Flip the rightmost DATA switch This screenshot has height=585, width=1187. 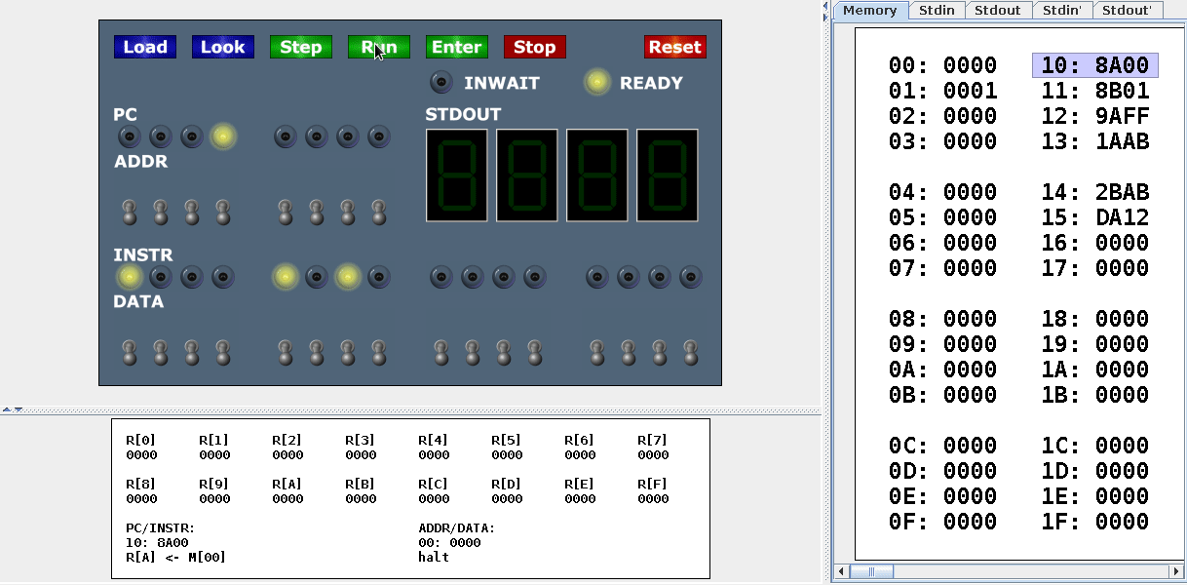690,352
